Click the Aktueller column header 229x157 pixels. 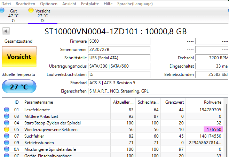pos(123,102)
